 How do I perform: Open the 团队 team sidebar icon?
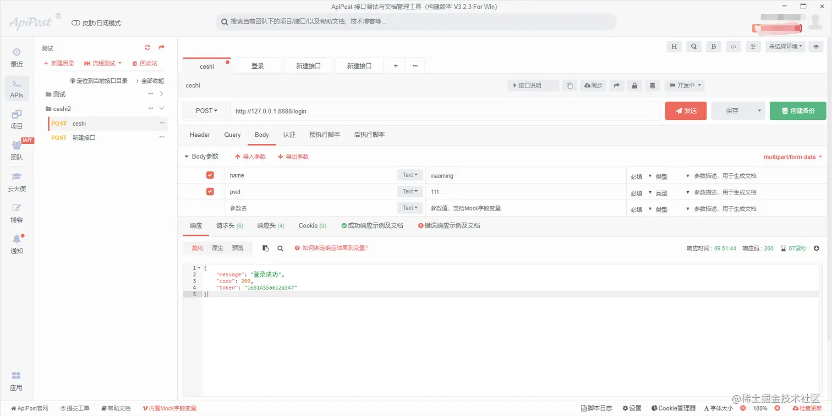click(x=17, y=151)
